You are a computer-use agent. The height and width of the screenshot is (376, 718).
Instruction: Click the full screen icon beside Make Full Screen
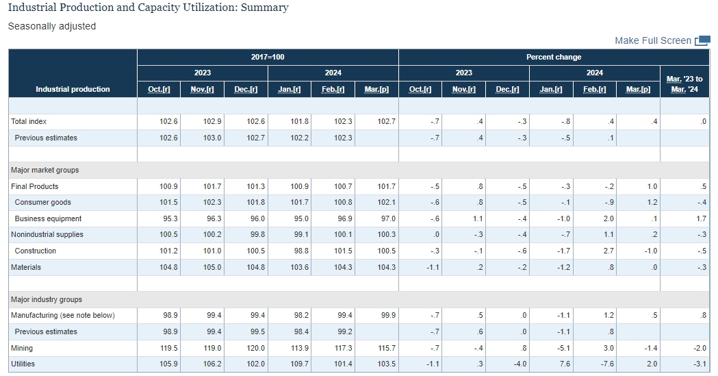pyautogui.click(x=702, y=41)
